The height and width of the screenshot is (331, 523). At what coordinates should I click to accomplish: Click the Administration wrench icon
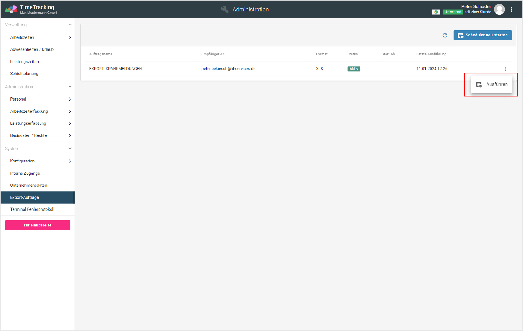(x=225, y=10)
